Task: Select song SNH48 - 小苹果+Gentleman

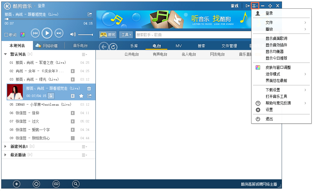Action: pyautogui.click(x=48, y=104)
